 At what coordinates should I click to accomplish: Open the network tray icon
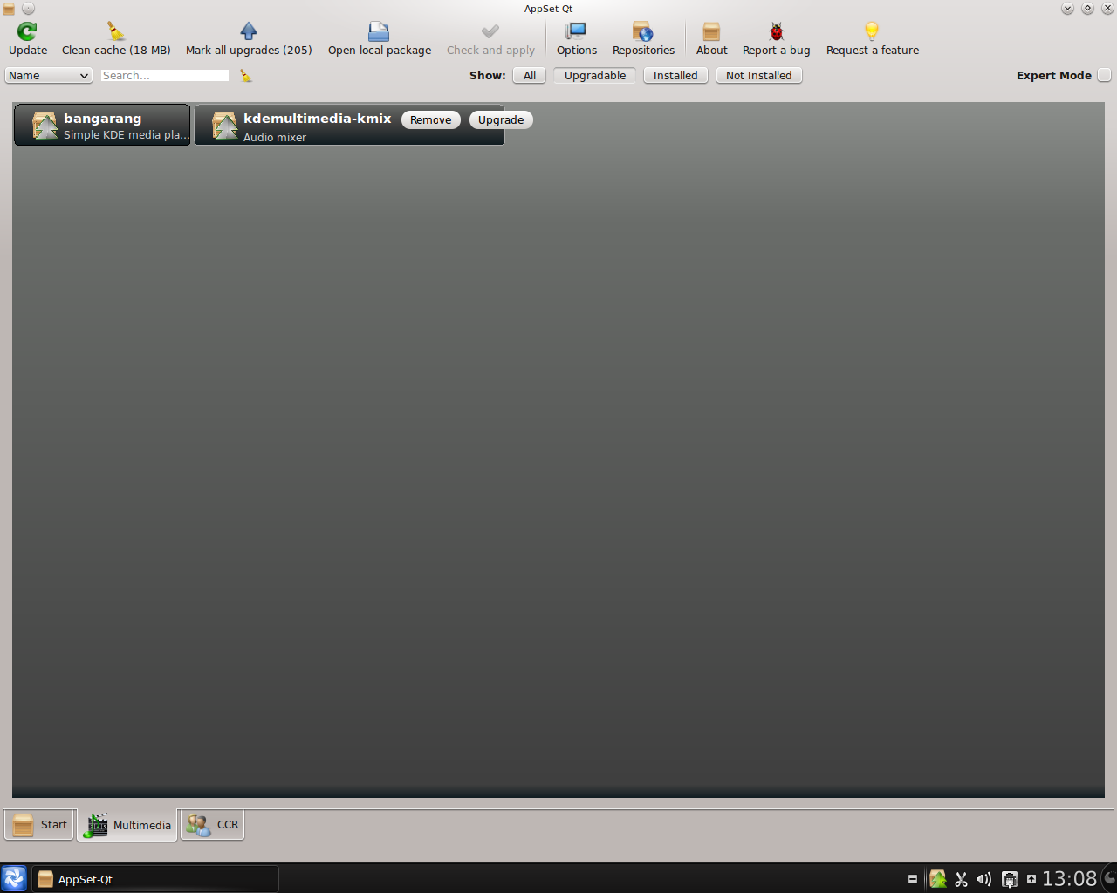[x=1009, y=879]
